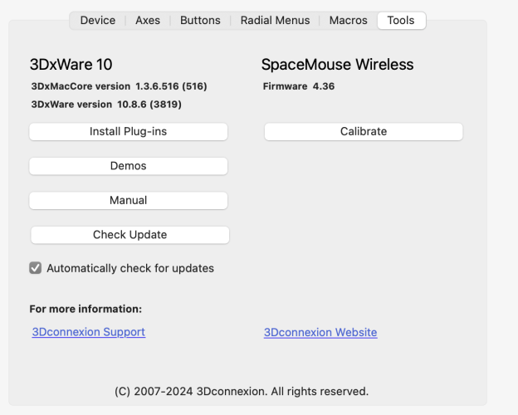
Task: Open the Axes tab
Action: coord(148,20)
